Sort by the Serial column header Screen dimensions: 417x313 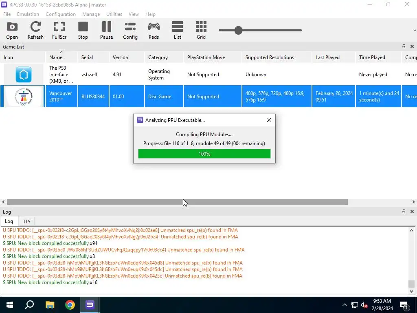click(x=93, y=57)
